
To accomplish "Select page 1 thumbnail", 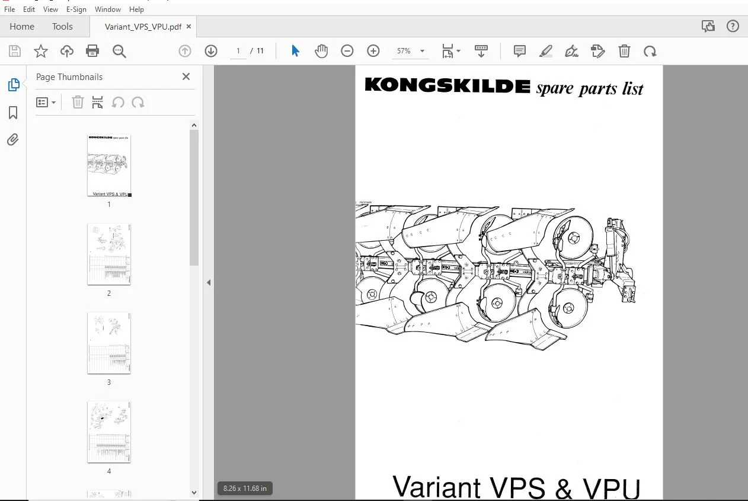I will pyautogui.click(x=109, y=165).
